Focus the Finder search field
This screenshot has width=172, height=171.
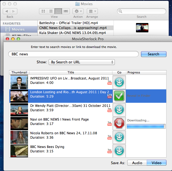(142, 11)
